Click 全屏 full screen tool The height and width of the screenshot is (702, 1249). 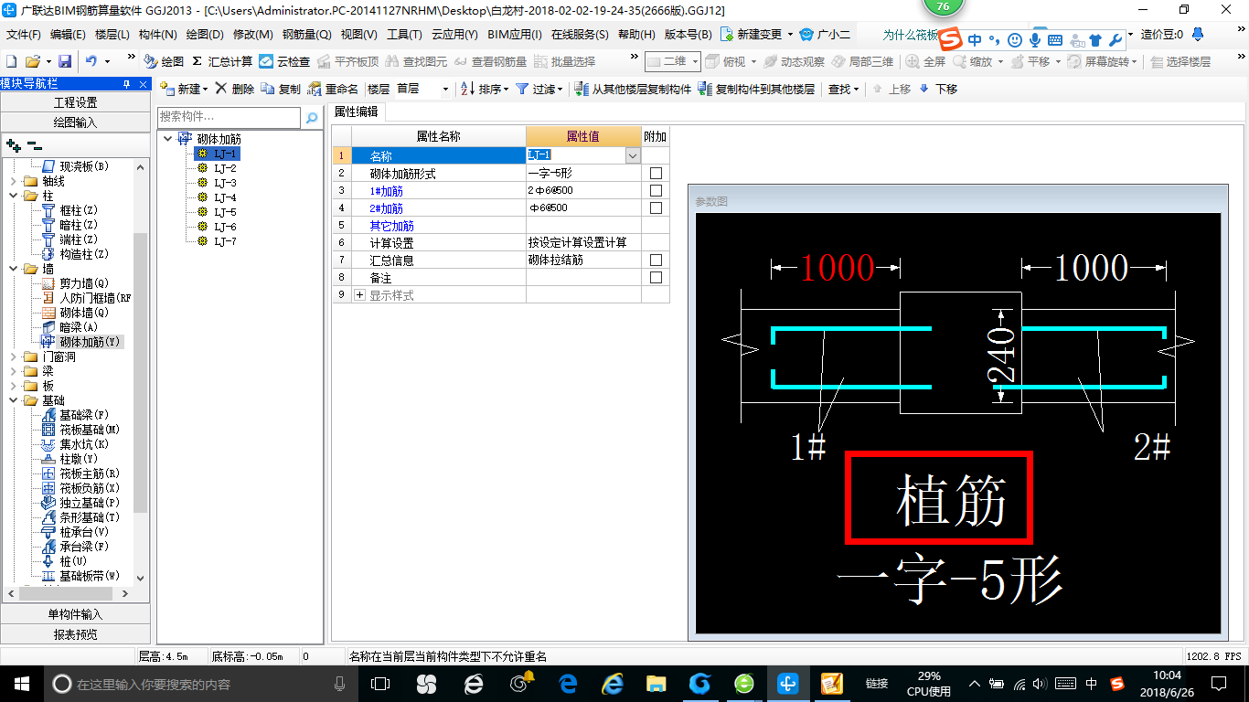click(926, 61)
